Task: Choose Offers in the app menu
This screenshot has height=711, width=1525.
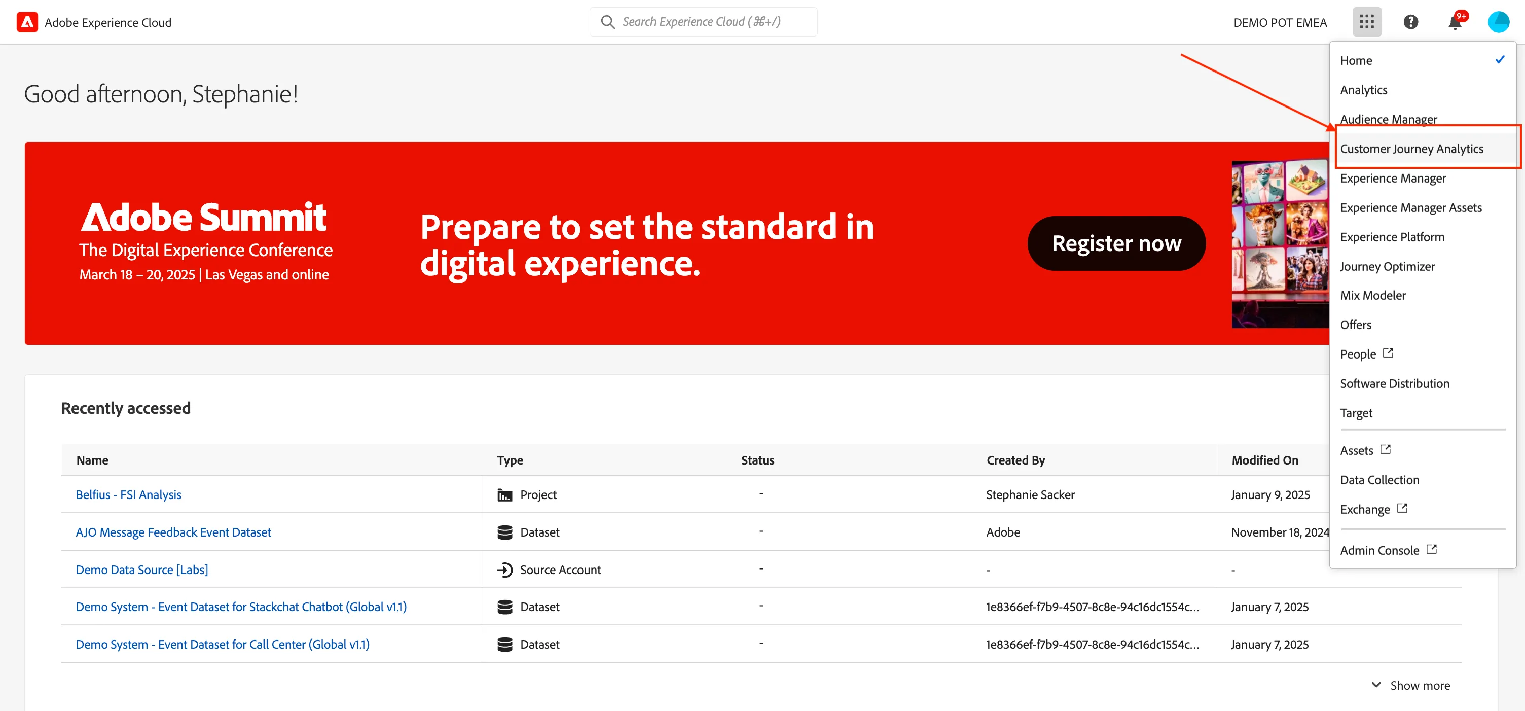Action: coord(1422,325)
